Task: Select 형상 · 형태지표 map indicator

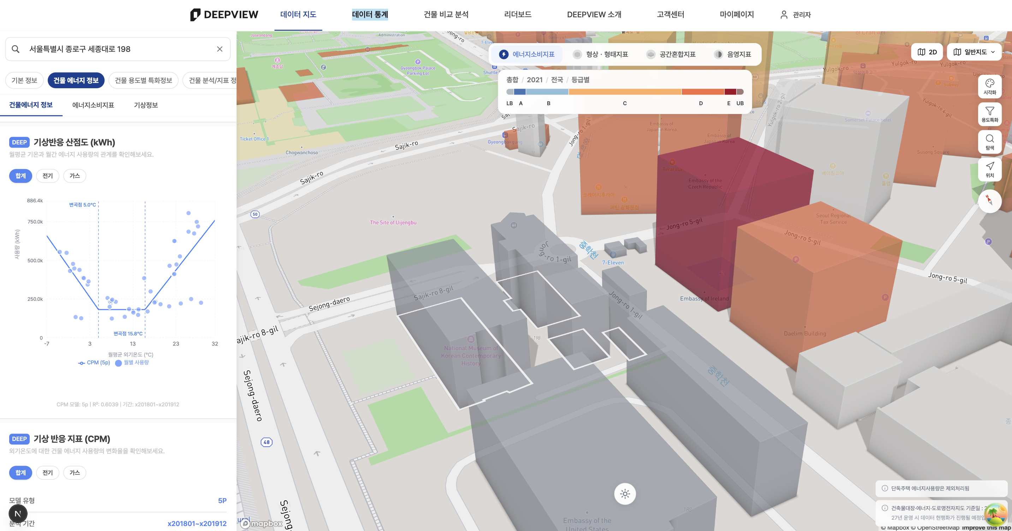Action: (600, 54)
